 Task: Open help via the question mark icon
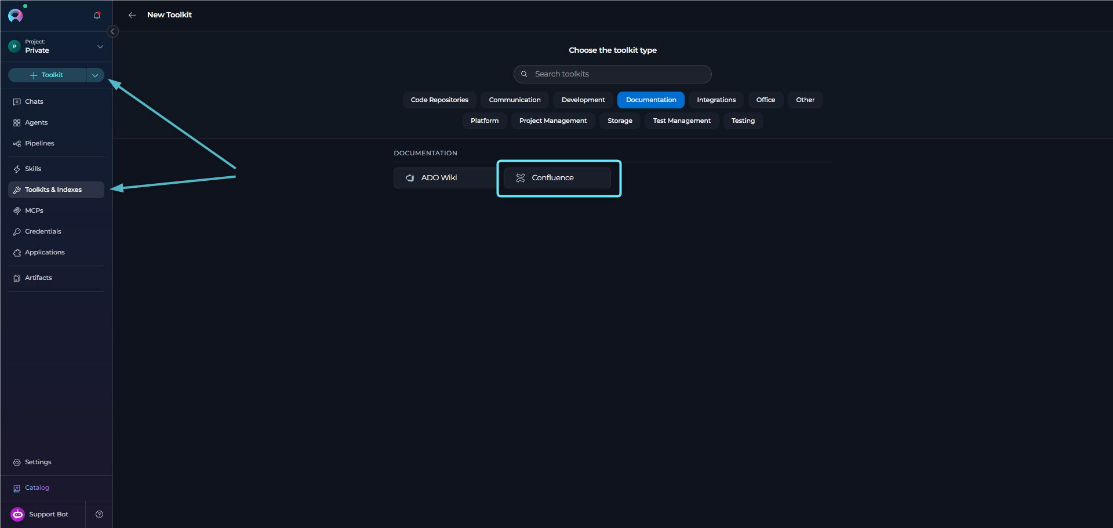coord(99,514)
